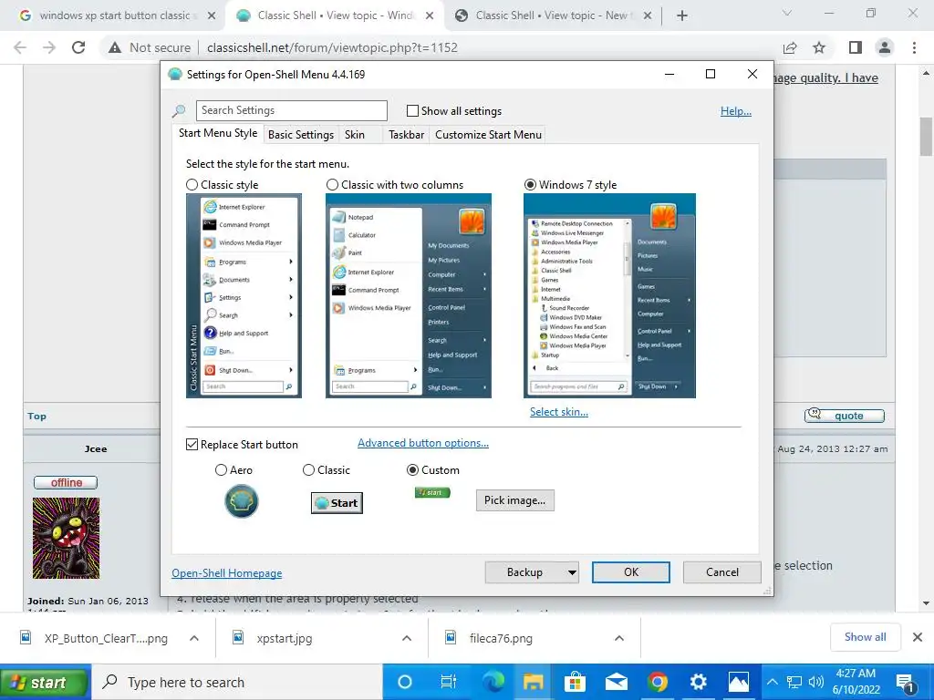
Task: Click the Classic Start button preview
Action: 337,503
